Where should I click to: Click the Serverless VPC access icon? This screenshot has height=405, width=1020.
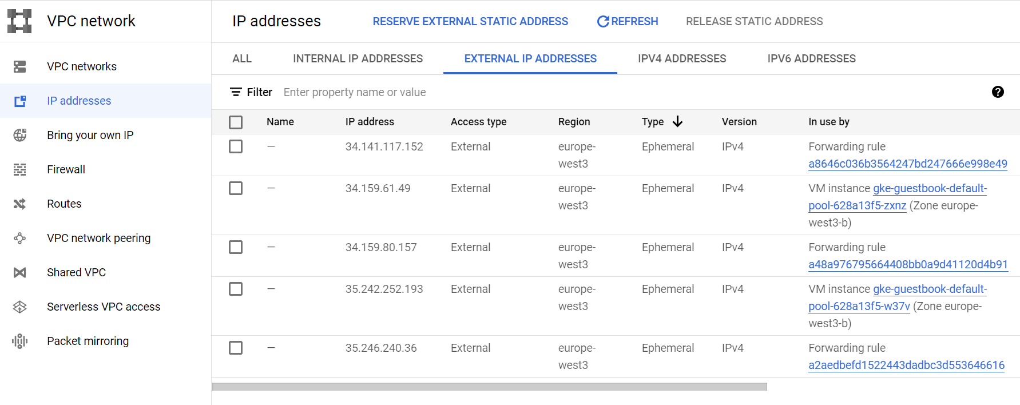(x=20, y=307)
